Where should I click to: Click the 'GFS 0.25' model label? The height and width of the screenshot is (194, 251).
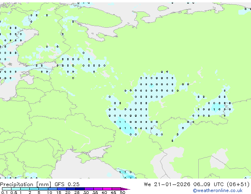pos(67,184)
